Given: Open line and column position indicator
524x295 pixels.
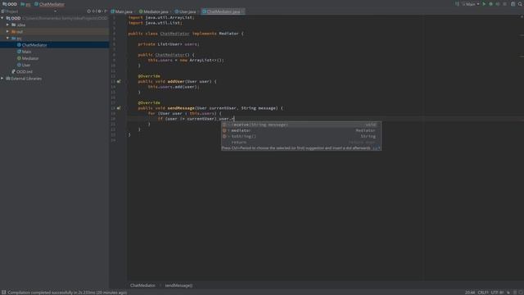Looking at the screenshot, I should 470,293.
